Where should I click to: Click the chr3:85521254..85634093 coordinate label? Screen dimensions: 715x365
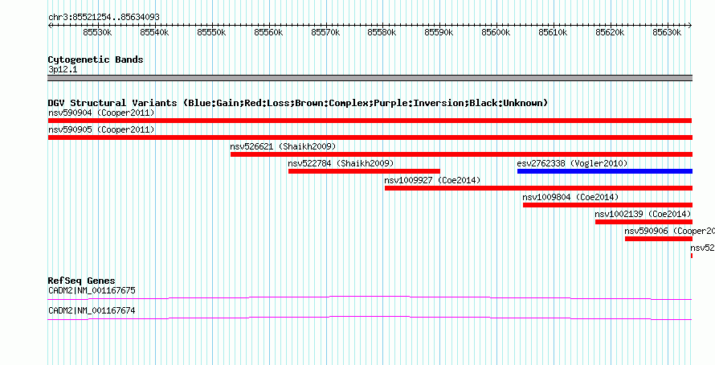(x=104, y=18)
